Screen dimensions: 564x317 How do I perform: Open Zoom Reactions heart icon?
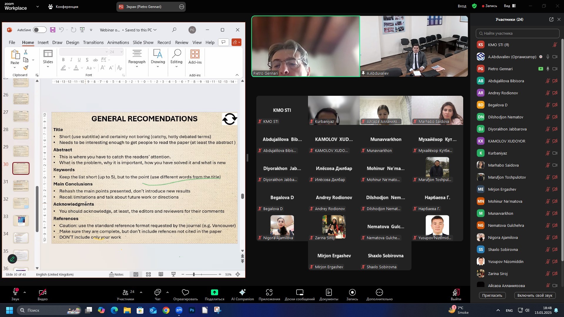[185, 292]
